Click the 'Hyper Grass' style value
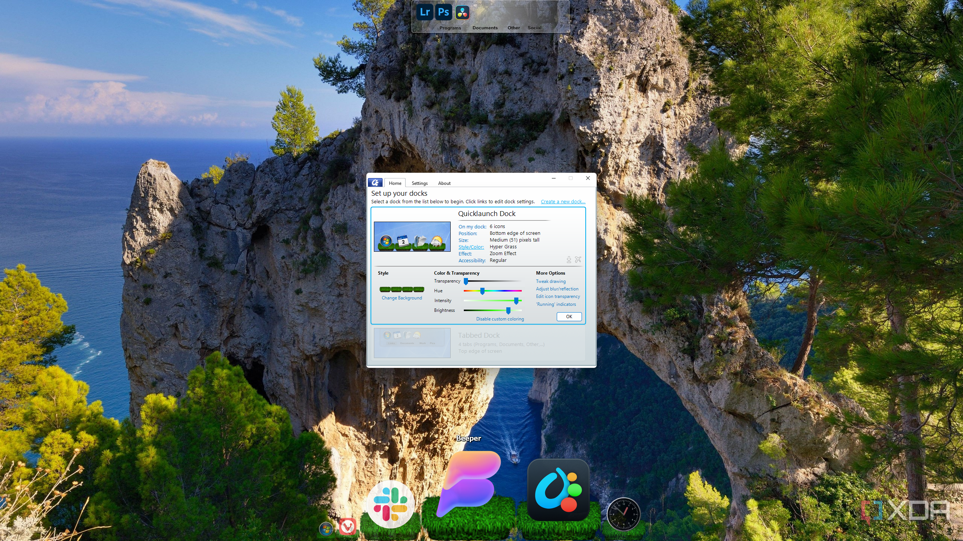The image size is (963, 541). click(503, 247)
